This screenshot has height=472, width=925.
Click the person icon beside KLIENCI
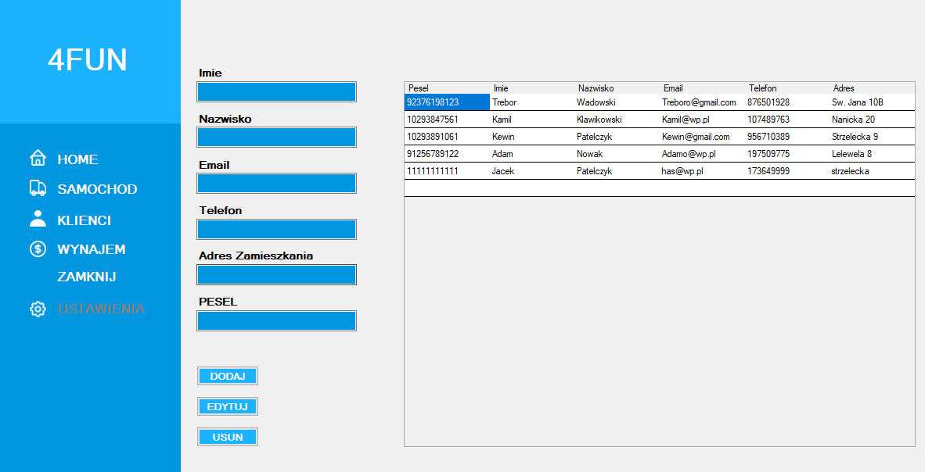pyautogui.click(x=37, y=219)
